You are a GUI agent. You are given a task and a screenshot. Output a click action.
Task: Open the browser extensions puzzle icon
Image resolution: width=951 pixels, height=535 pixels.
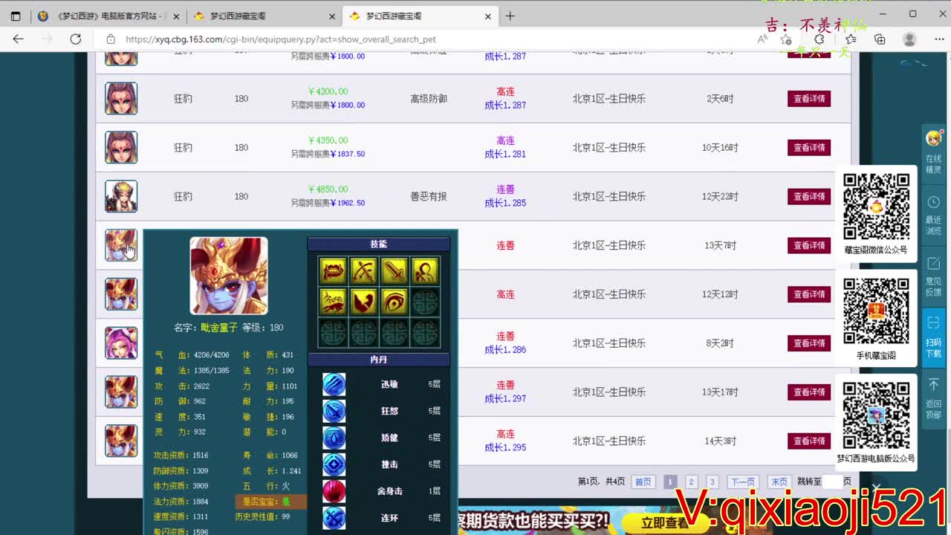point(819,39)
